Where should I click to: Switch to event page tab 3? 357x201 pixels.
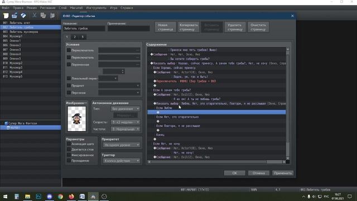point(83,37)
